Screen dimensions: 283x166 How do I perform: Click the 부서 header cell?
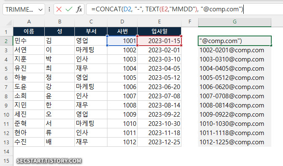(x=91, y=32)
